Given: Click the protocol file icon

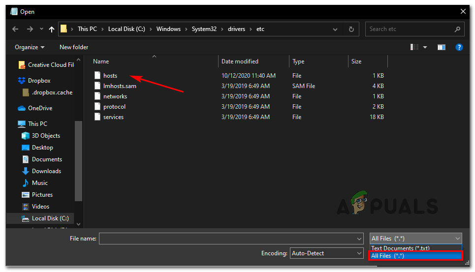Looking at the screenshot, I should coord(97,106).
